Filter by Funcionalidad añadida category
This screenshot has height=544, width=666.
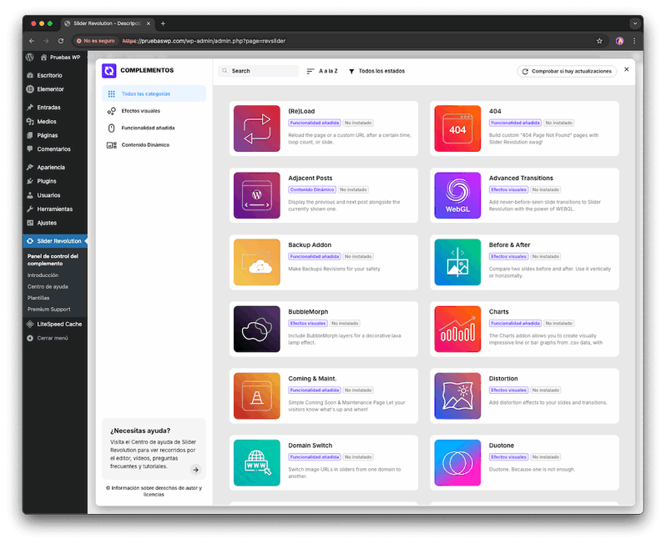coord(154,128)
